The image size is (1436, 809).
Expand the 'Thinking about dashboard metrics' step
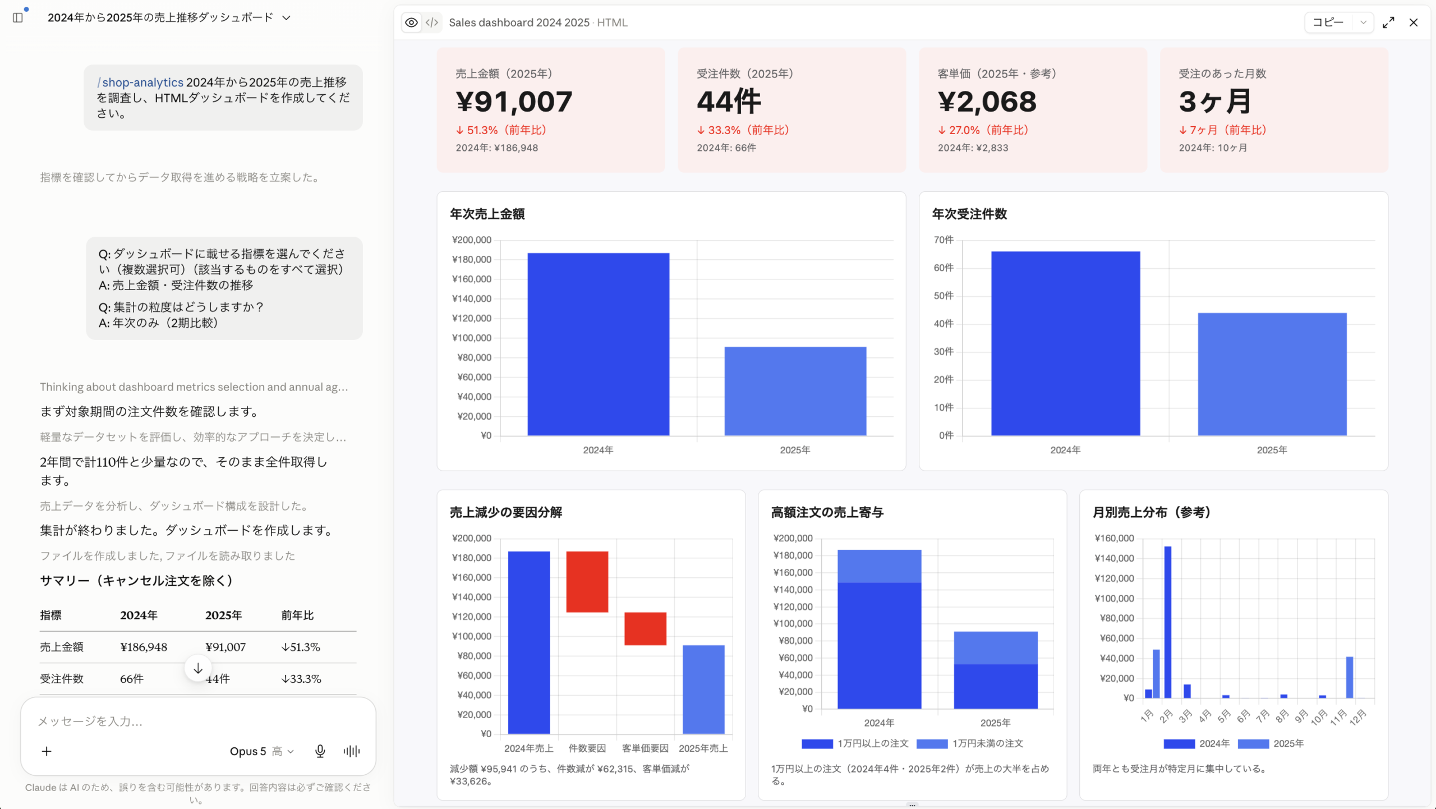coord(194,387)
